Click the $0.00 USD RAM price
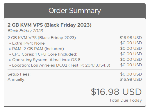This screenshot has height=110, width=150. [x=131, y=48]
